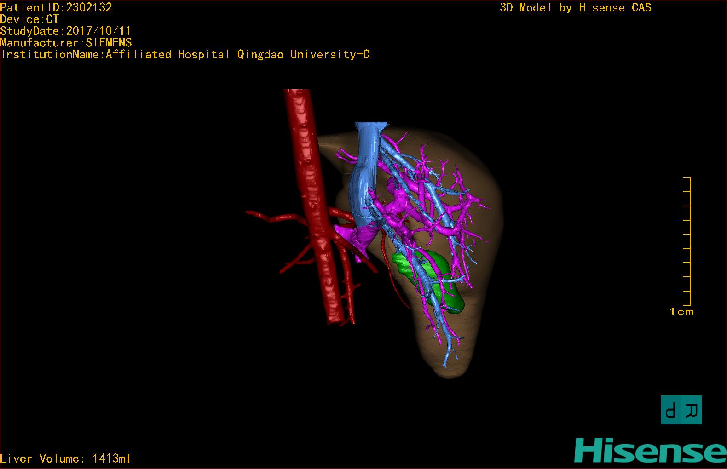This screenshot has height=469, width=727.
Task: Click the yellow 1 cm scale ruler
Action: click(687, 241)
